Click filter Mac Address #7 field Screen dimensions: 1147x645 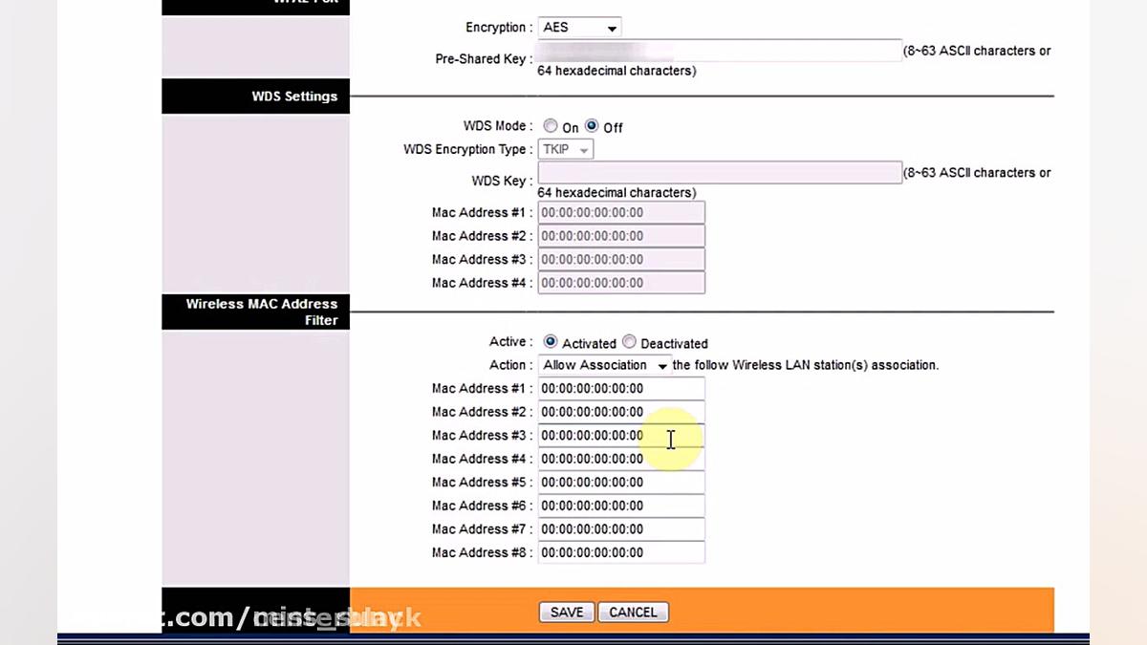[x=621, y=529]
